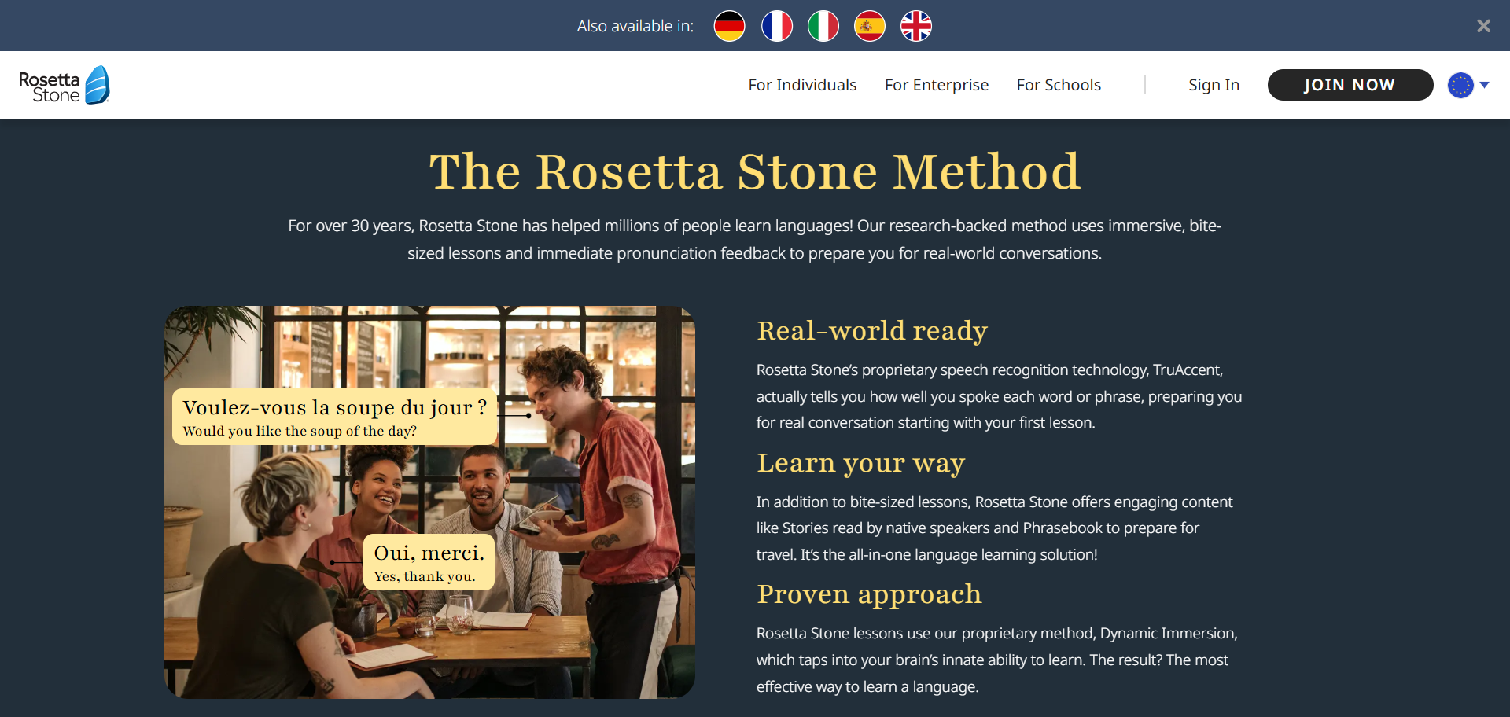The image size is (1510, 717).
Task: Open the For Enterprise menu
Action: [936, 85]
